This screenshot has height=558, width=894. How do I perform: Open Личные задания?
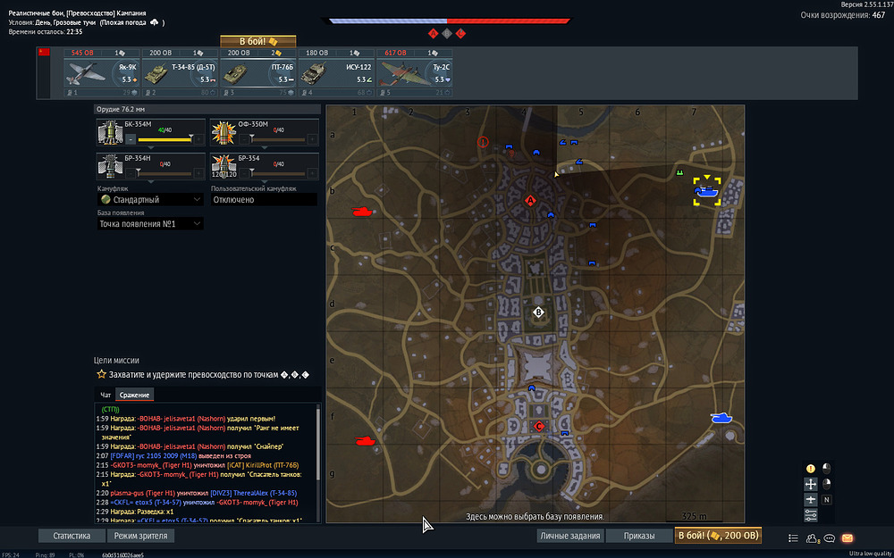[570, 536]
